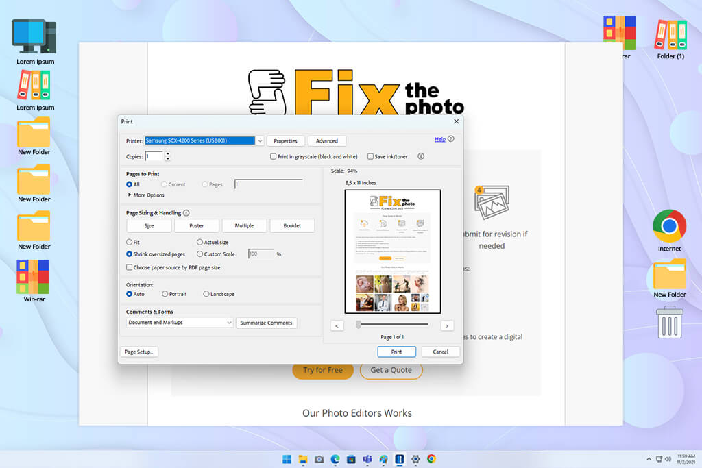
Task: Click the print preview thumbnail
Action: [393, 251]
